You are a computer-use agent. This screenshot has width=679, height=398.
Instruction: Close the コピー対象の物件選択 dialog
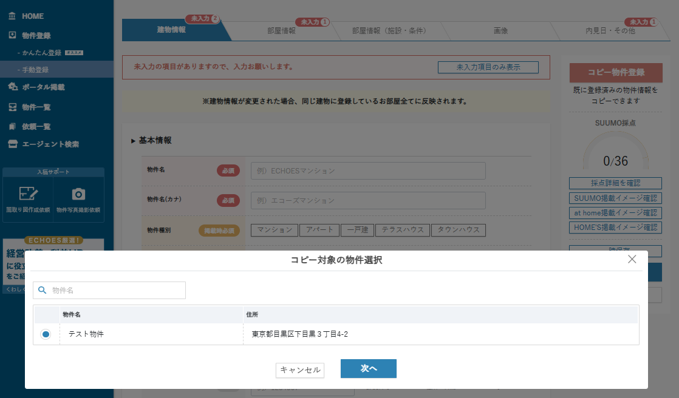pyautogui.click(x=632, y=259)
